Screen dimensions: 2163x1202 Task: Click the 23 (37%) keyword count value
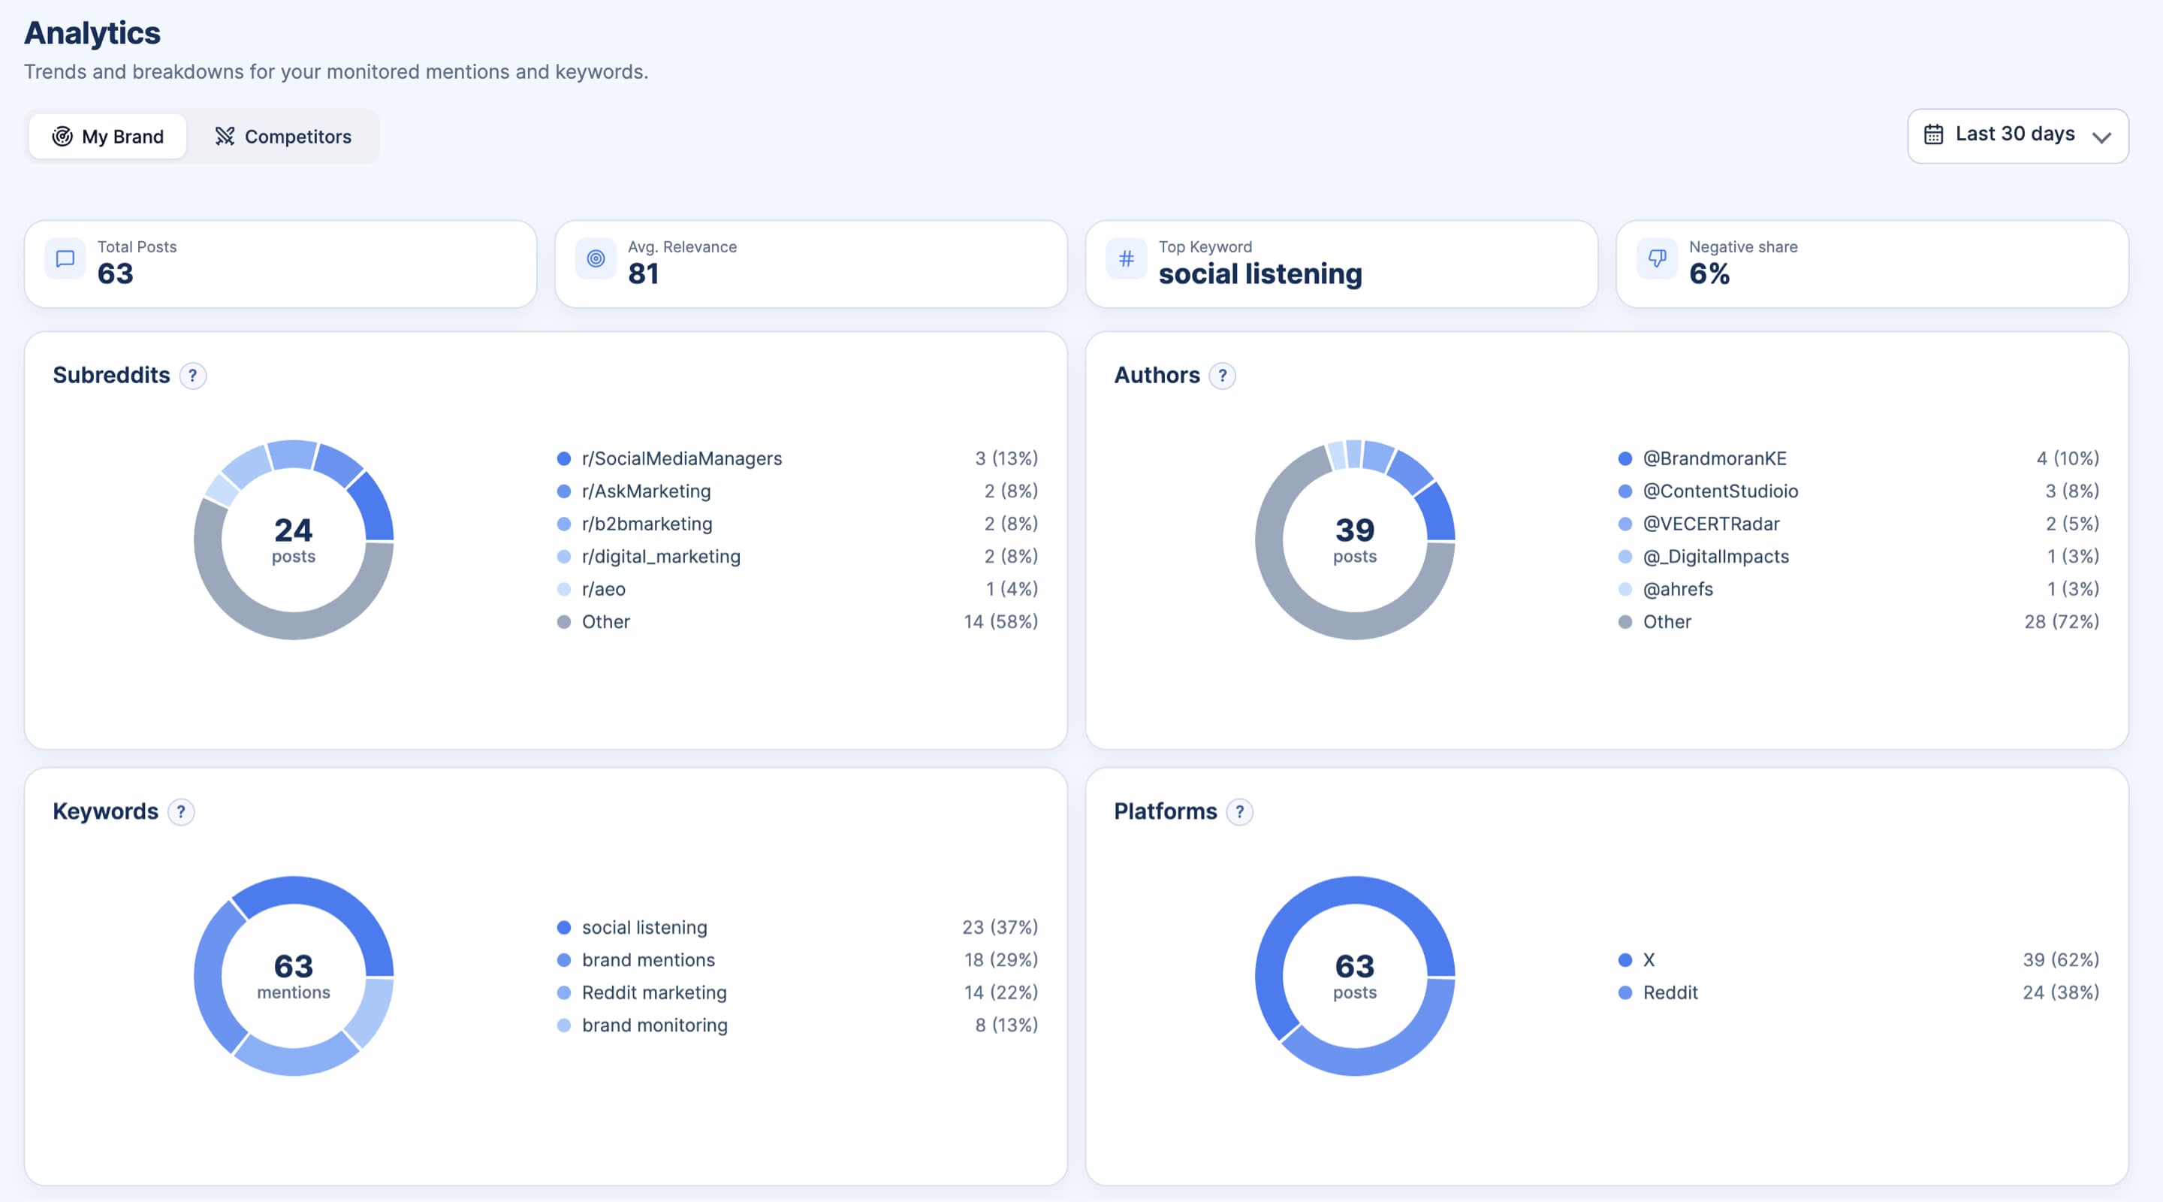tap(1000, 927)
